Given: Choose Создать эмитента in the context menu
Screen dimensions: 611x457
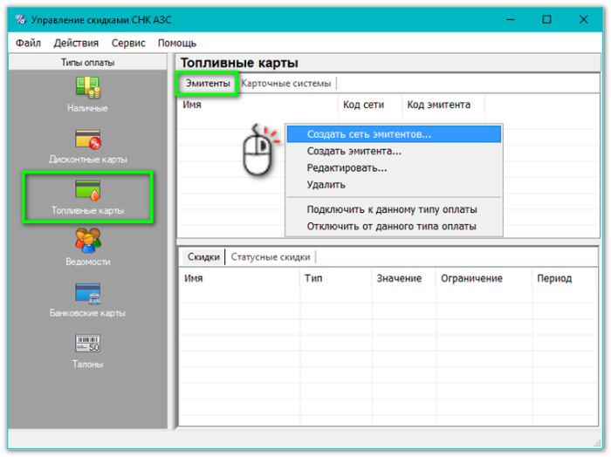Looking at the screenshot, I should pyautogui.click(x=354, y=151).
